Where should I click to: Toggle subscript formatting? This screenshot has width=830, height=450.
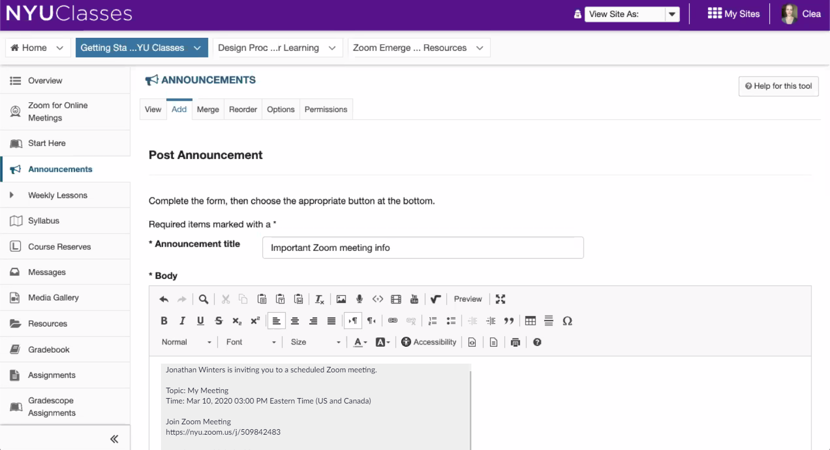click(x=237, y=321)
